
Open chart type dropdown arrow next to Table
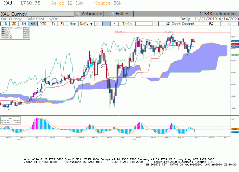[x=115, y=24]
